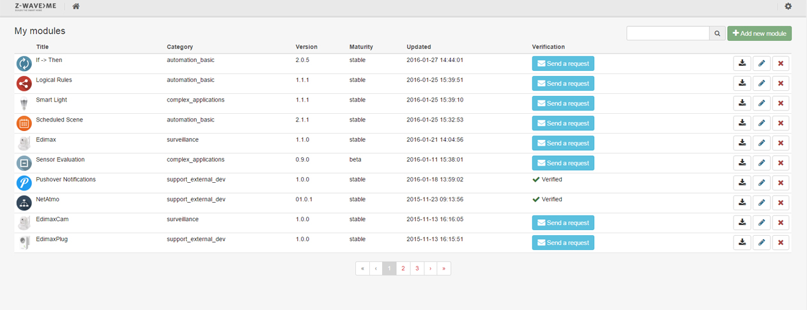807x310 pixels.
Task: Jump to last page of modules
Action: point(444,268)
